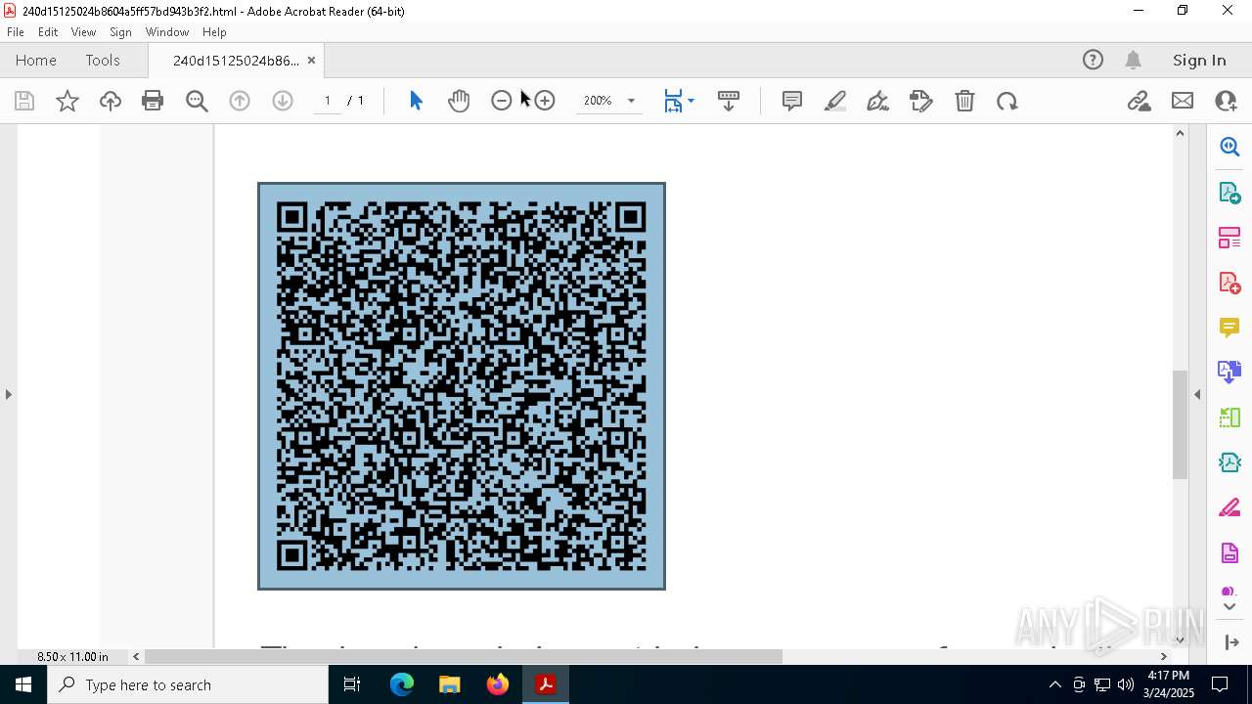Screen dimensions: 1252x704
Task: Launch Firefox from taskbar
Action: pos(498,684)
